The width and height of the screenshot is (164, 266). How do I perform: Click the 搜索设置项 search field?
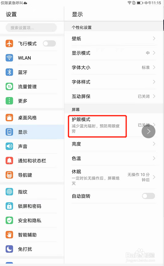coord(31,28)
